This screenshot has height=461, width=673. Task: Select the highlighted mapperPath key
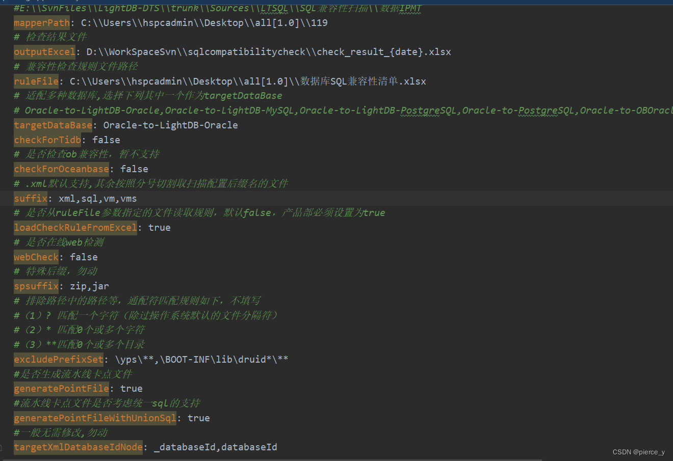41,22
